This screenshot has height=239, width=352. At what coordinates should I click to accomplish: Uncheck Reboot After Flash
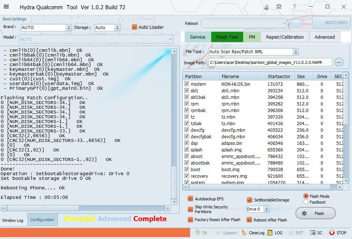pyautogui.click(x=249, y=220)
